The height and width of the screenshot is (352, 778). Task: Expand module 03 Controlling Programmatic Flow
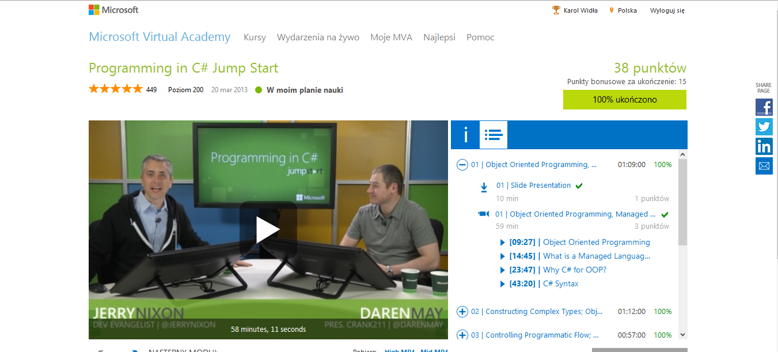(x=462, y=335)
